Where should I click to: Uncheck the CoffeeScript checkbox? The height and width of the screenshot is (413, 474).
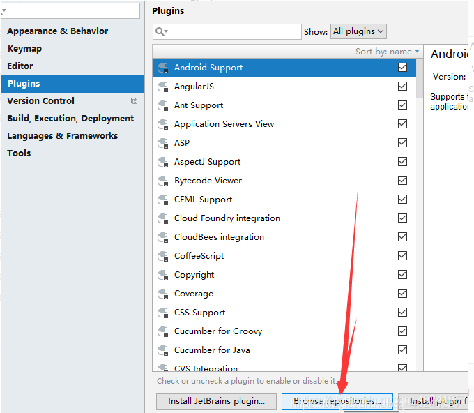tap(402, 255)
